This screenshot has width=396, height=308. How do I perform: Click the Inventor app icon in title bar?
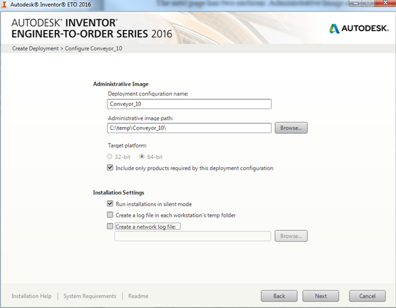tap(4, 4)
